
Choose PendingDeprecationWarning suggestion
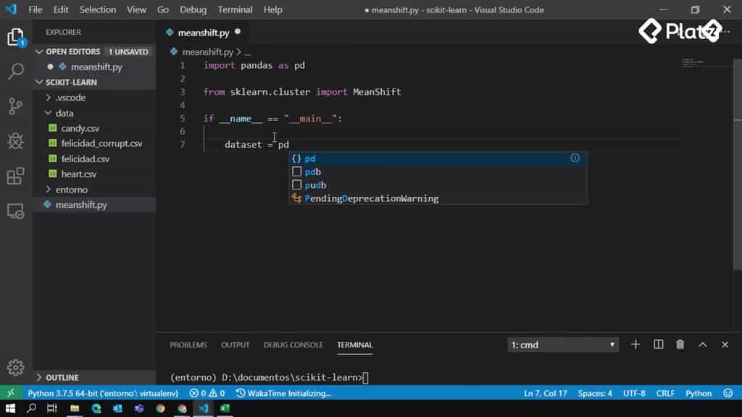438,198
